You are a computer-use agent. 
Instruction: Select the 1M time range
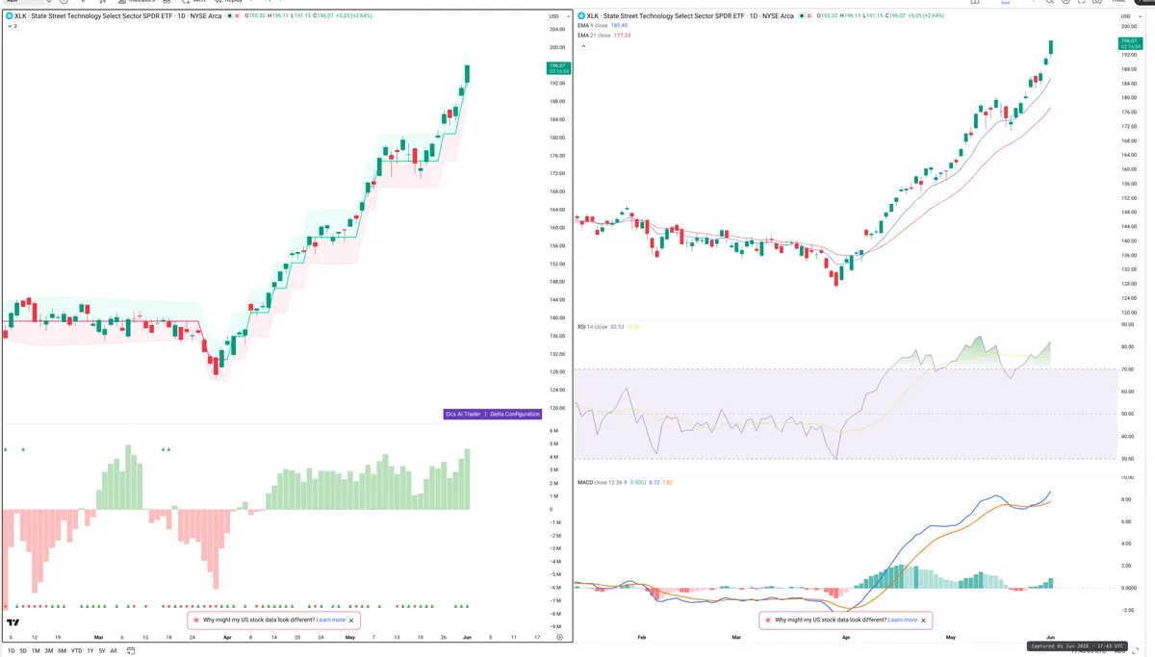(36, 651)
